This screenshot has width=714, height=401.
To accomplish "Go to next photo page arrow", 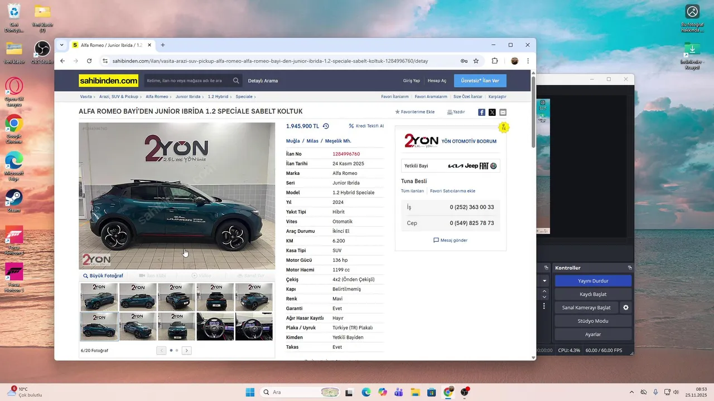I will tap(186, 350).
